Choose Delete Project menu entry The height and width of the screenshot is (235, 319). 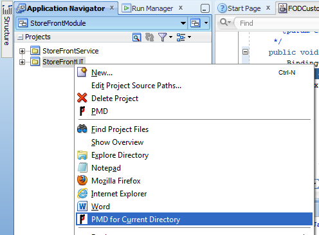[x=195, y=99]
